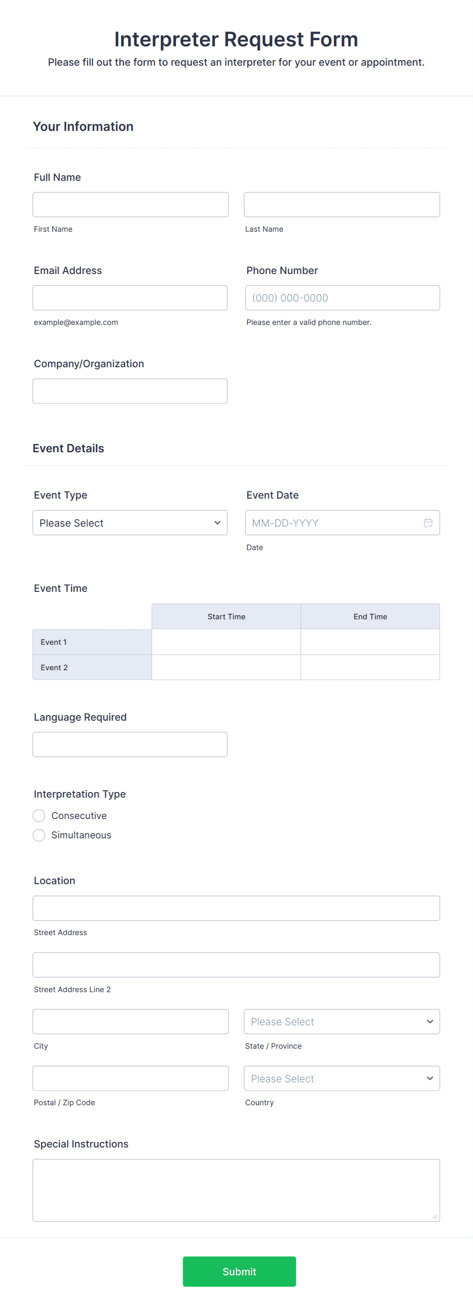This screenshot has height=1312, width=473.
Task: Open the Event Type dropdown
Action: [x=130, y=523]
